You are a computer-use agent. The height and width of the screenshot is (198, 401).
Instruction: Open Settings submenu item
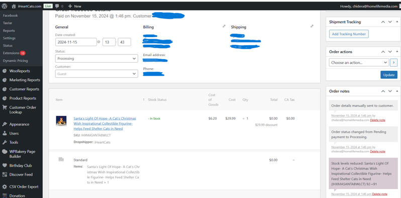tap(9, 38)
